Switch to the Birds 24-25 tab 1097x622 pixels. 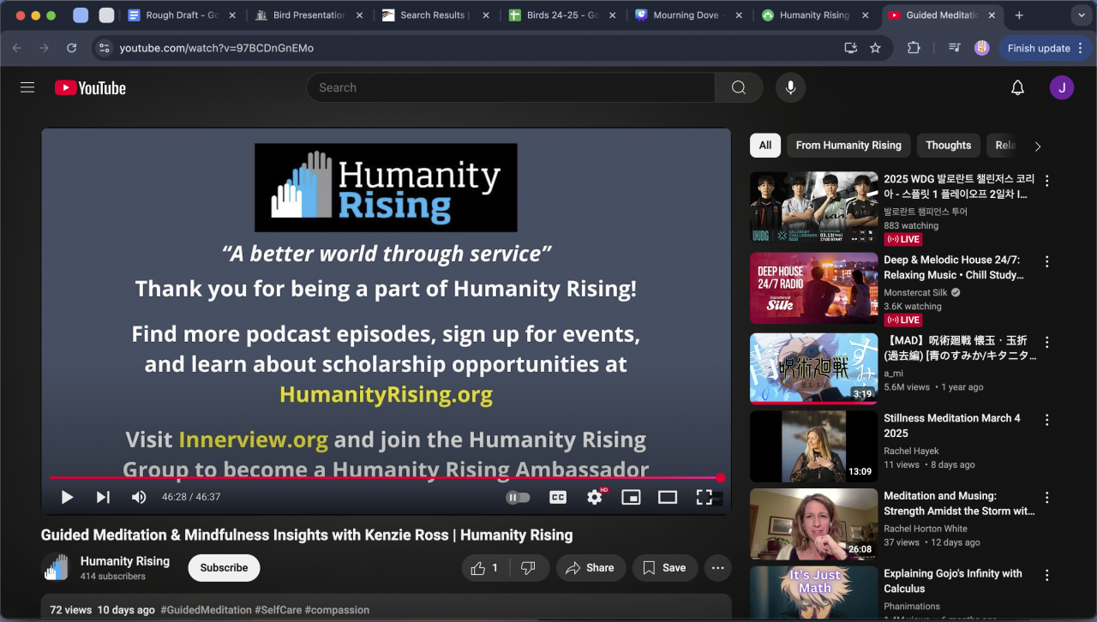pyautogui.click(x=562, y=15)
